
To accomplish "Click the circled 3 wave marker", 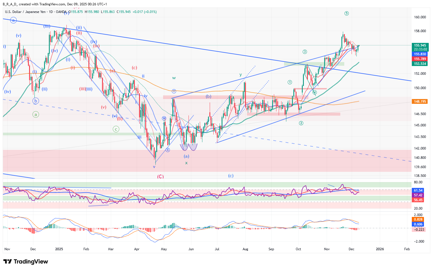I will [305, 52].
